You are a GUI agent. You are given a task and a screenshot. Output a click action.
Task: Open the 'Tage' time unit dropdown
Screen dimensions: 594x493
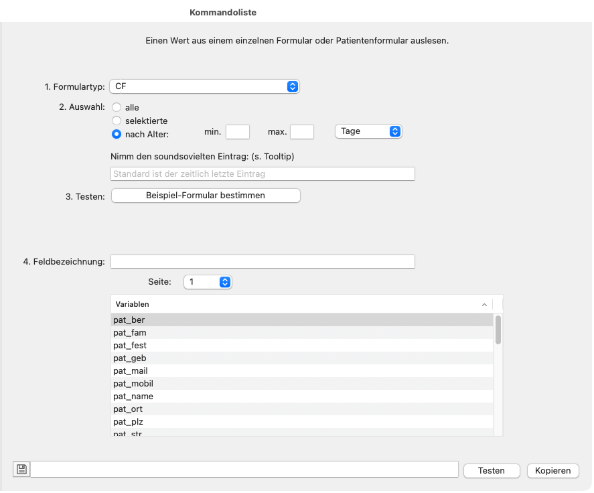[x=368, y=131]
